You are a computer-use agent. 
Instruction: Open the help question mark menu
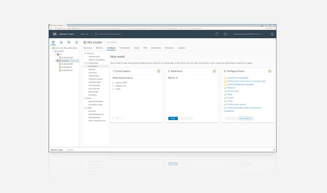coord(225,34)
